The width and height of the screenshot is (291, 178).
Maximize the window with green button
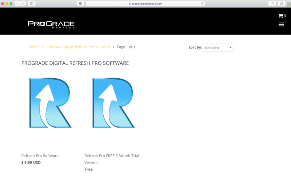11,4
